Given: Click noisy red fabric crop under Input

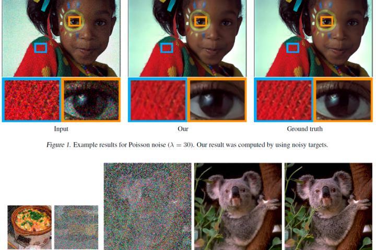Looking at the screenshot, I should [32, 100].
